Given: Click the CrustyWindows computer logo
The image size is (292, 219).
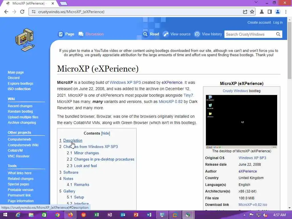Looking at the screenshot, I should (x=25, y=40).
